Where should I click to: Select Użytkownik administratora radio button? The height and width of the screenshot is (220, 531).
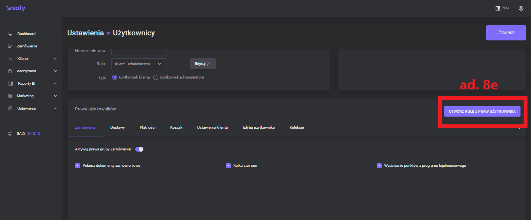[x=156, y=77]
